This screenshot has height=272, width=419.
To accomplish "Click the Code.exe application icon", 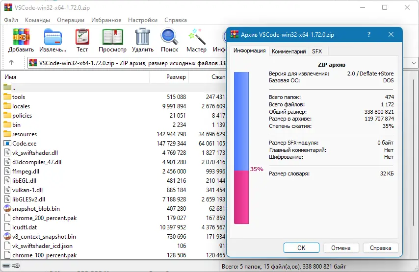I will (x=7, y=143).
